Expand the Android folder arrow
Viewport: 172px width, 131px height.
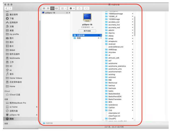[x=132, y=44]
